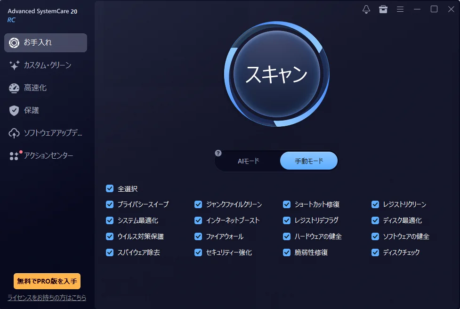Open notifications with the bell icon
The image size is (460, 309).
pos(366,9)
